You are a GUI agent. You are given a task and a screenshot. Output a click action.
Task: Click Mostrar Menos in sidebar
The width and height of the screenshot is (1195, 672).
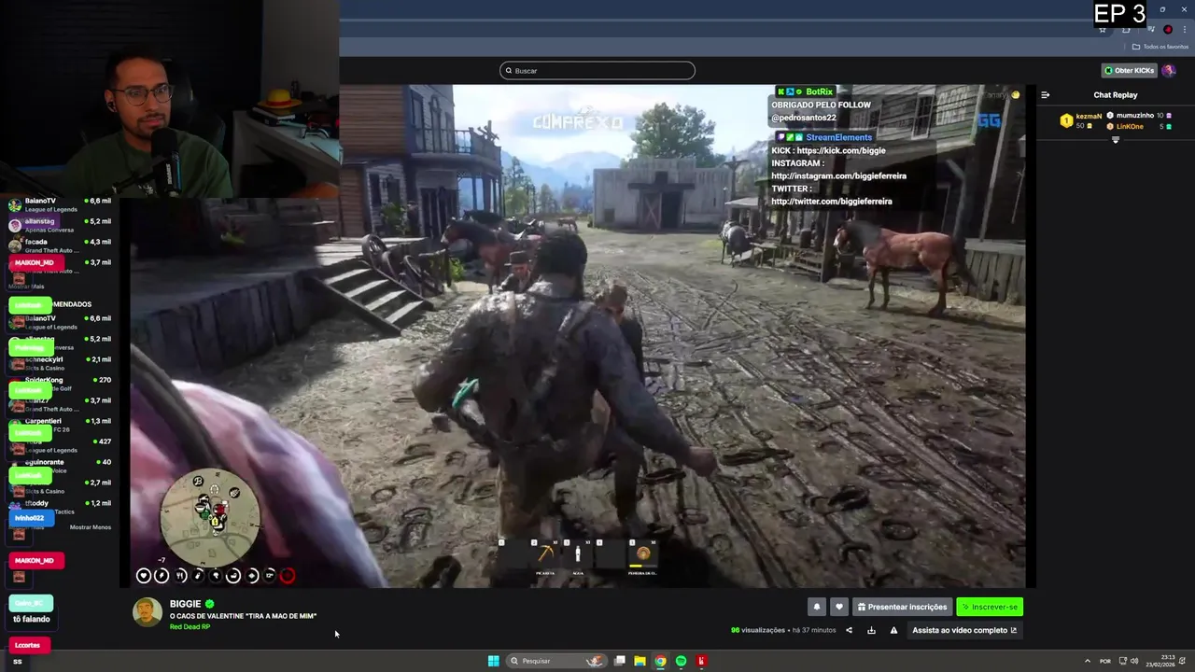91,527
